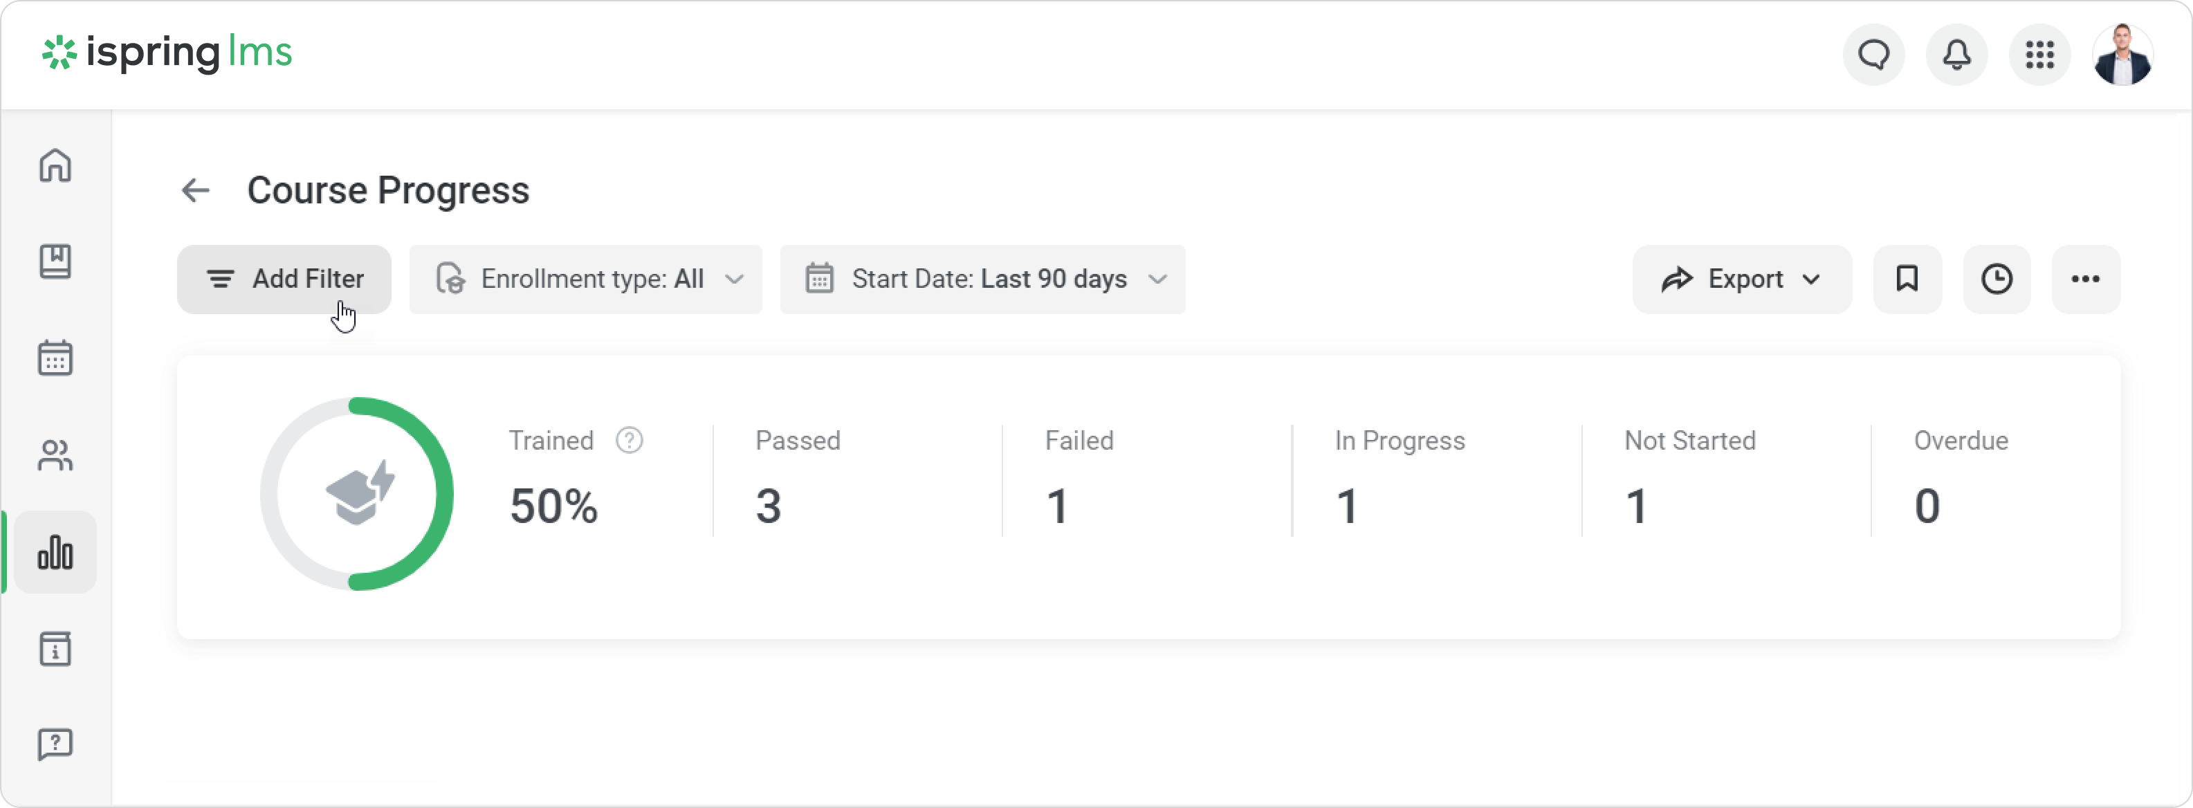
Task: Go back with the left arrow
Action: pyautogui.click(x=196, y=190)
